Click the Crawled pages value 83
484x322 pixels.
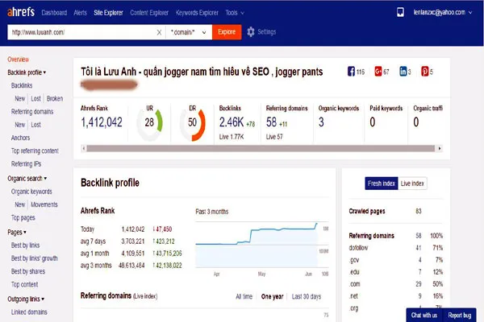pyautogui.click(x=418, y=211)
